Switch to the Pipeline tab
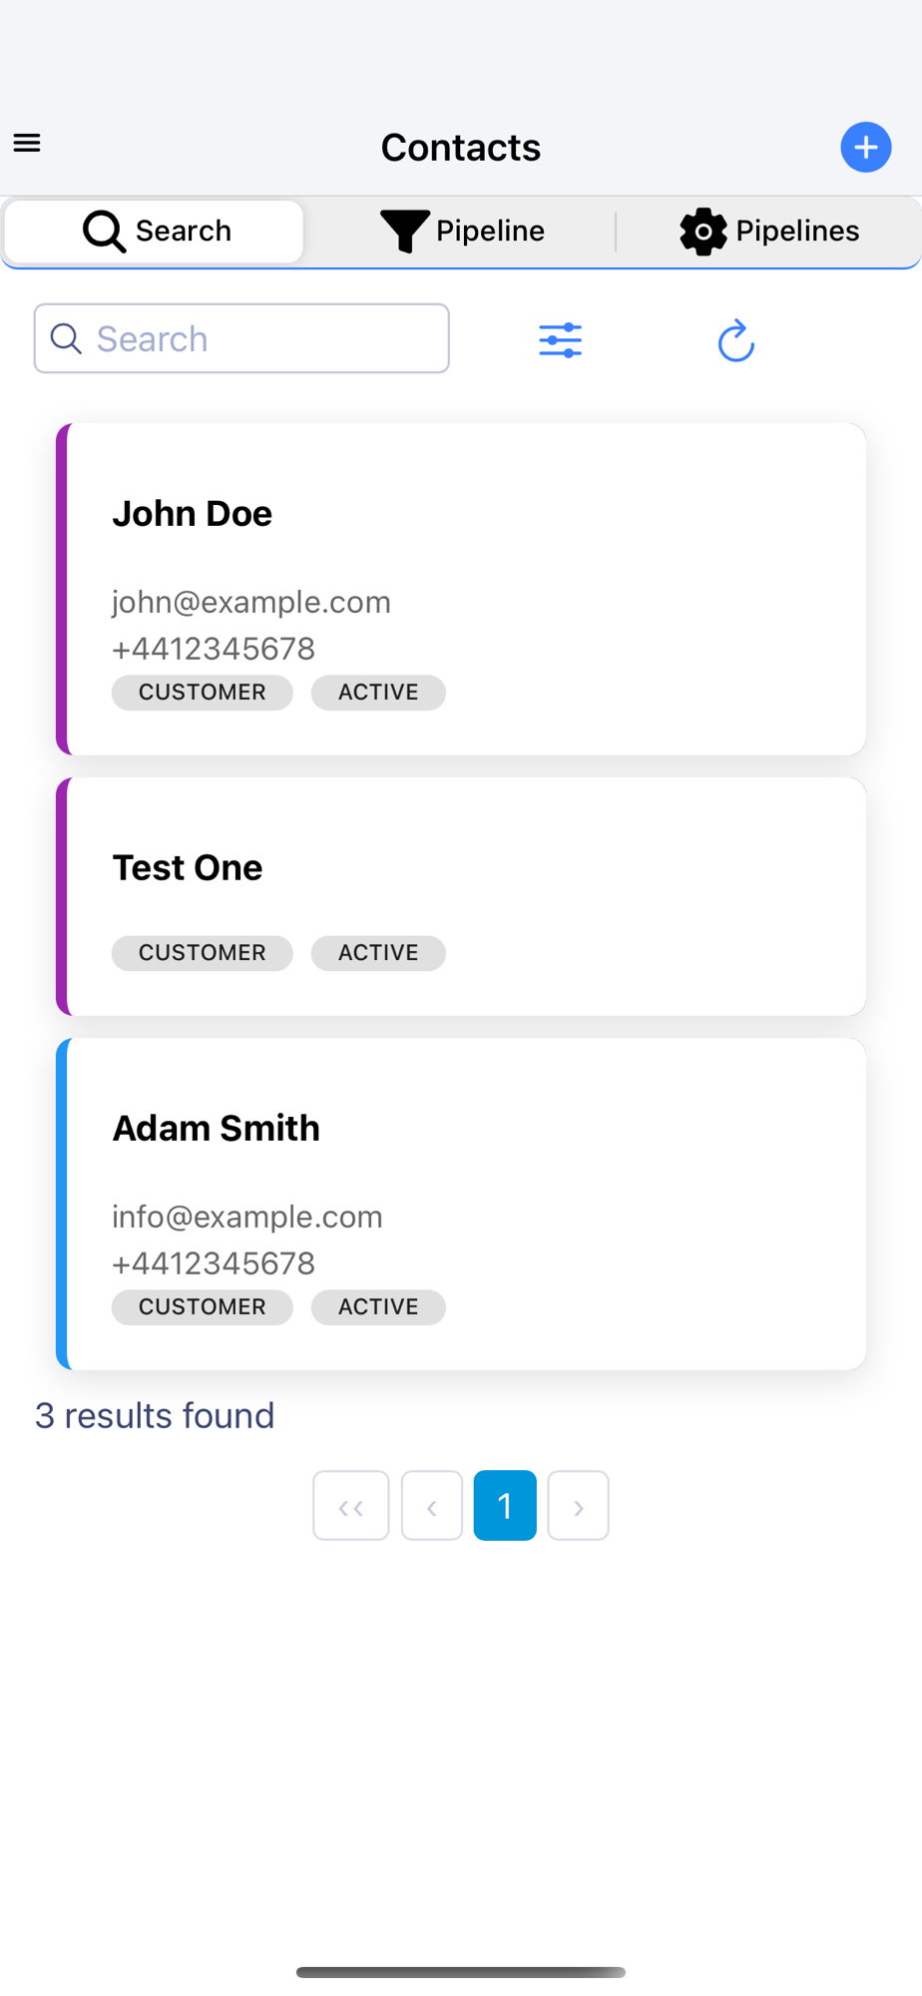Screen dimensions: 922x1996 coord(462,231)
